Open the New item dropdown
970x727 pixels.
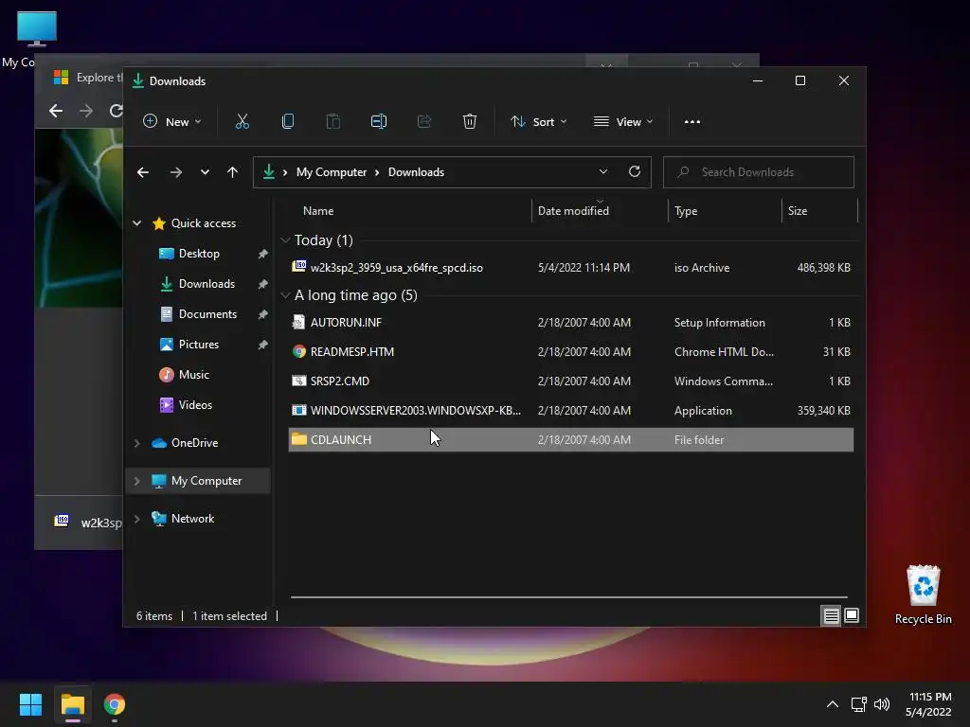pos(172,122)
